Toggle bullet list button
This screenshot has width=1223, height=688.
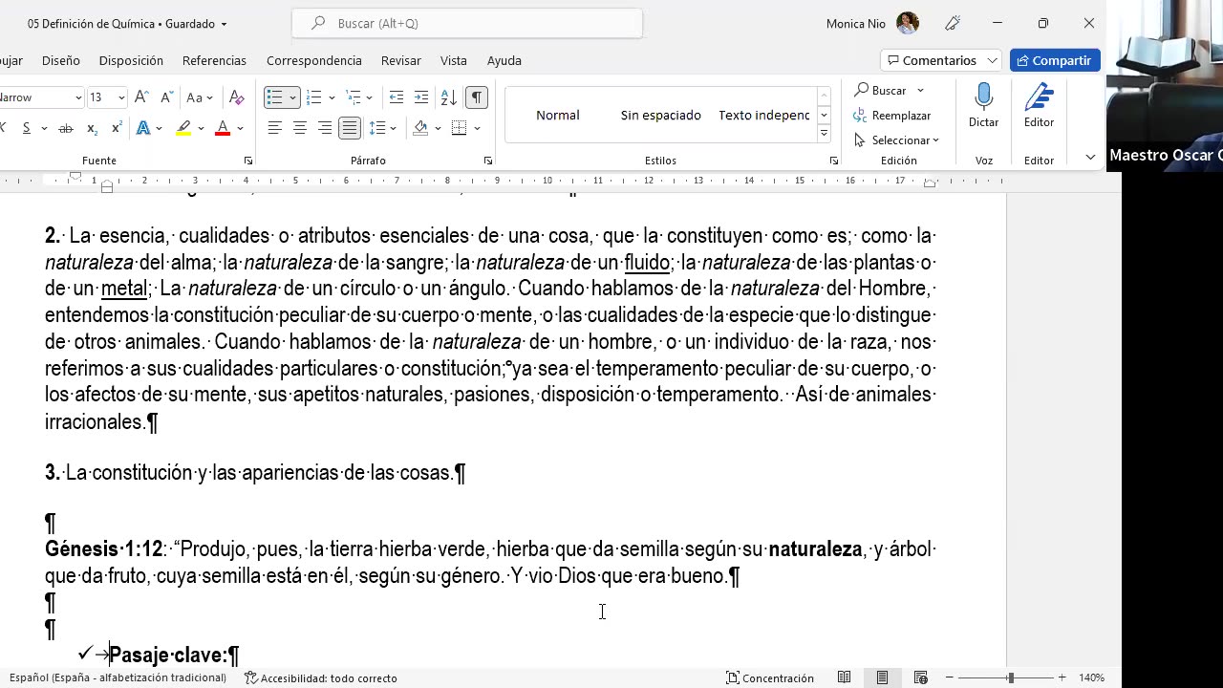[x=274, y=97]
